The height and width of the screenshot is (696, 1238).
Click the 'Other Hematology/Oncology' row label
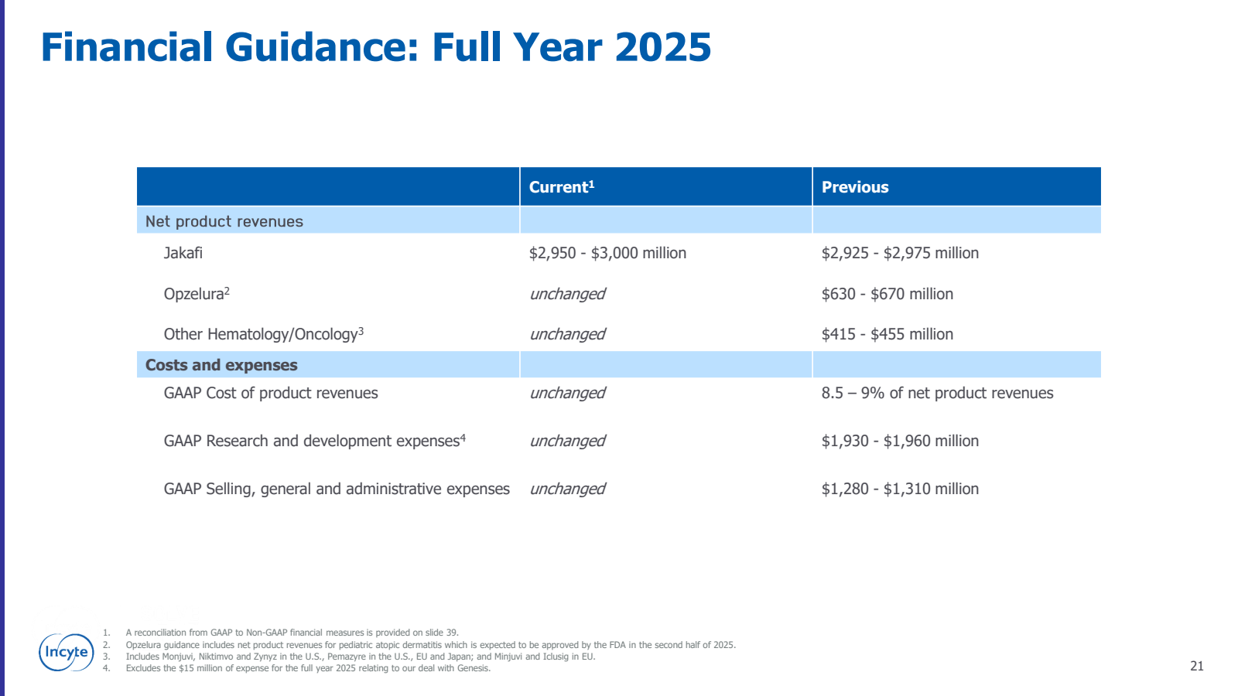[264, 334]
